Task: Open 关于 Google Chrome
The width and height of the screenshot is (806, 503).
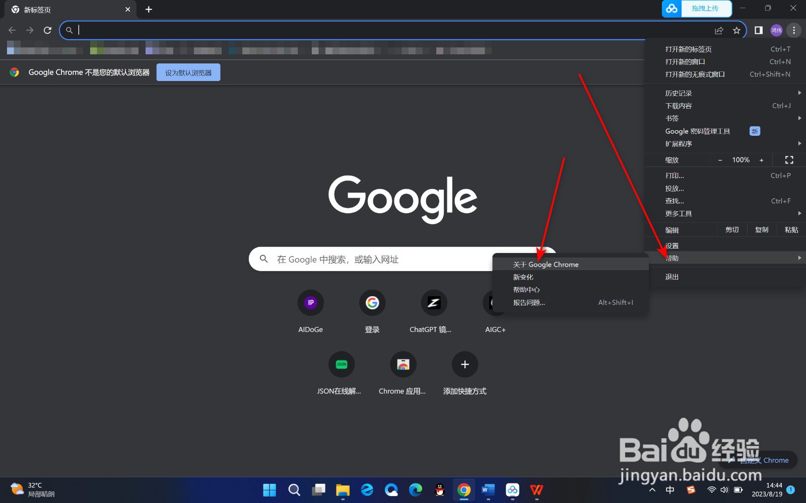Action: pyautogui.click(x=570, y=265)
